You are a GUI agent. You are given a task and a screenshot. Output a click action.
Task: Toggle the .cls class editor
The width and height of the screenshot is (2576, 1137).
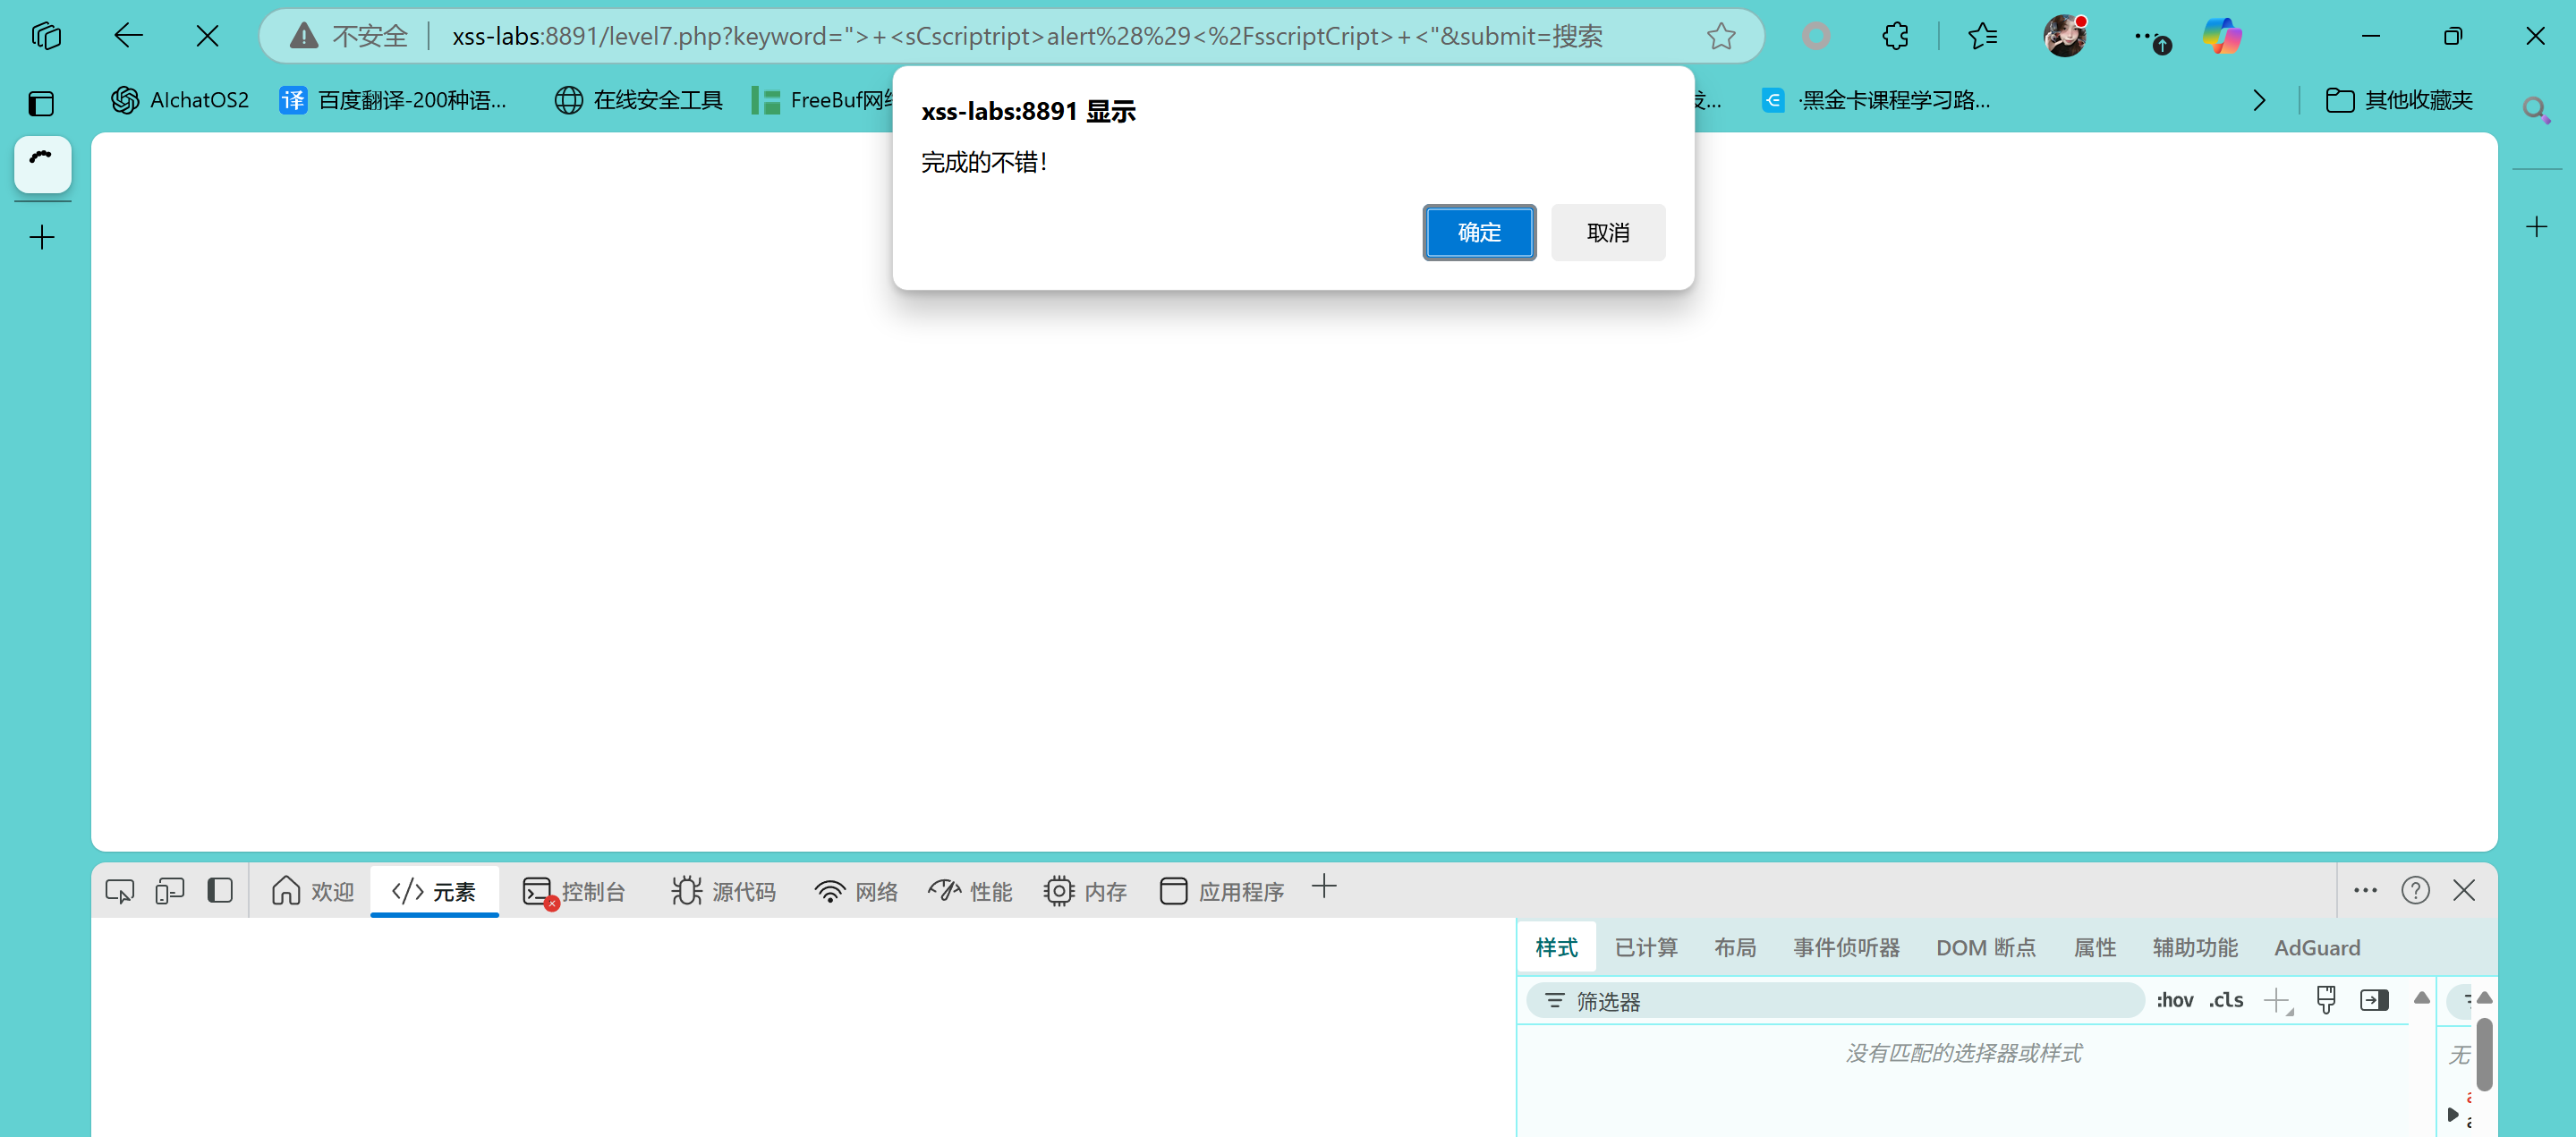(x=2226, y=1000)
